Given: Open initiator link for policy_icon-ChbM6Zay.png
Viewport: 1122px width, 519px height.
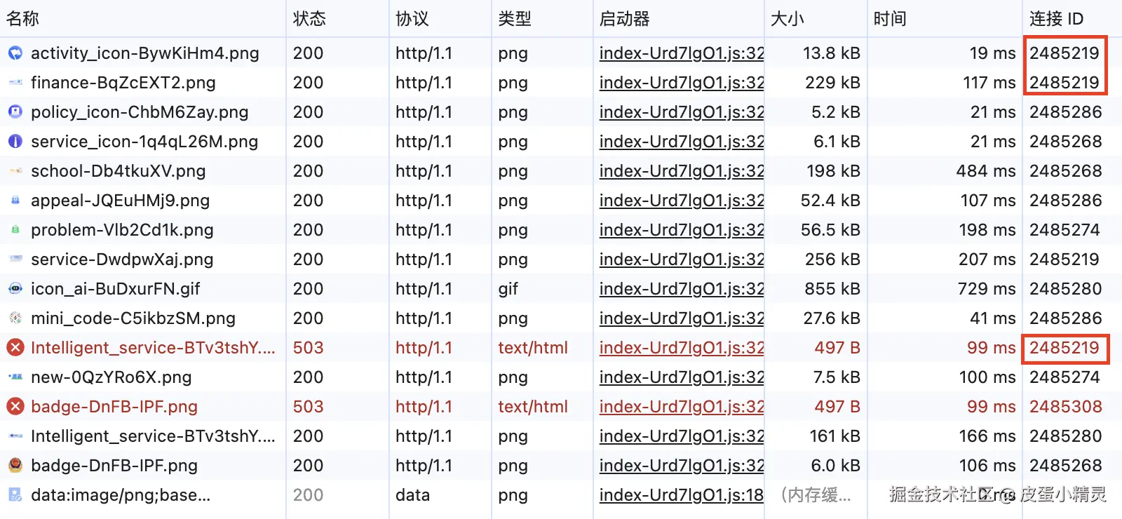Looking at the screenshot, I should 682,112.
